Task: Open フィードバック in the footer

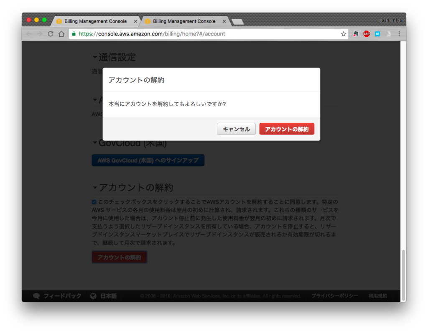Action: [57, 296]
